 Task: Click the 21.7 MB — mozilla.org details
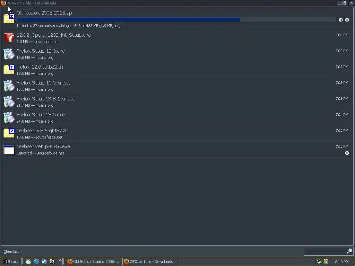35,105
